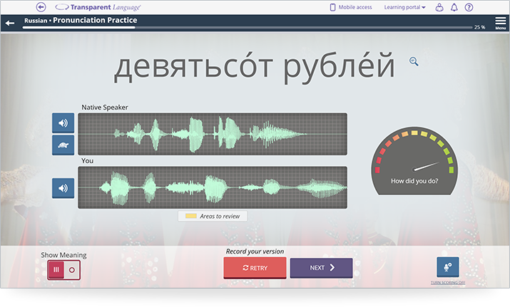The width and height of the screenshot is (510, 307).
Task: Click the back arrow beside Russian
Action: tap(10, 23)
